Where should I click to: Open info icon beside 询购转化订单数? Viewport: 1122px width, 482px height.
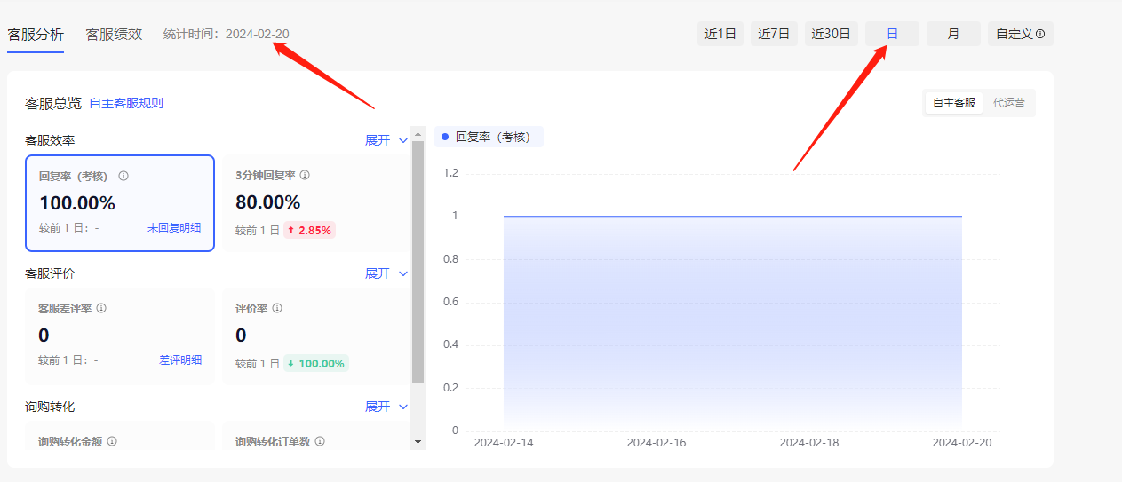[320, 441]
